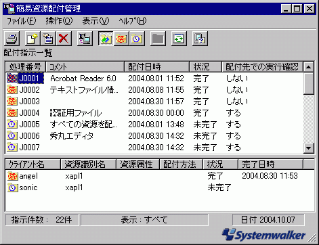Screen dimensions: 319x245
Task: Click the sonic client clock icon
Action: (x=12, y=187)
